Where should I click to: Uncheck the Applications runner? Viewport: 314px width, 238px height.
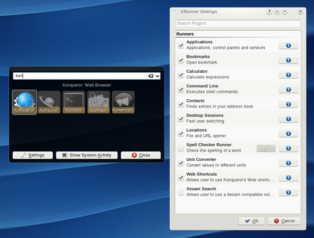click(181, 45)
